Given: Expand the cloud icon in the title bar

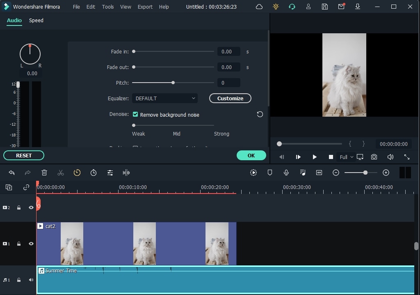Looking at the screenshot, I should [x=259, y=7].
